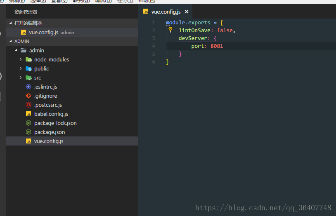The image size is (336, 216).
Task: Close the vue.config.js editor tab
Action: point(187,12)
